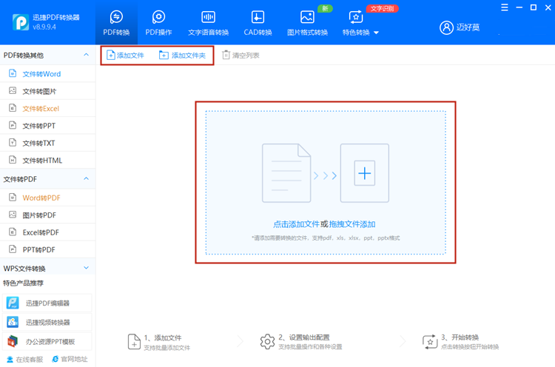Collapse the PDF转换其他 section

(x=86, y=55)
